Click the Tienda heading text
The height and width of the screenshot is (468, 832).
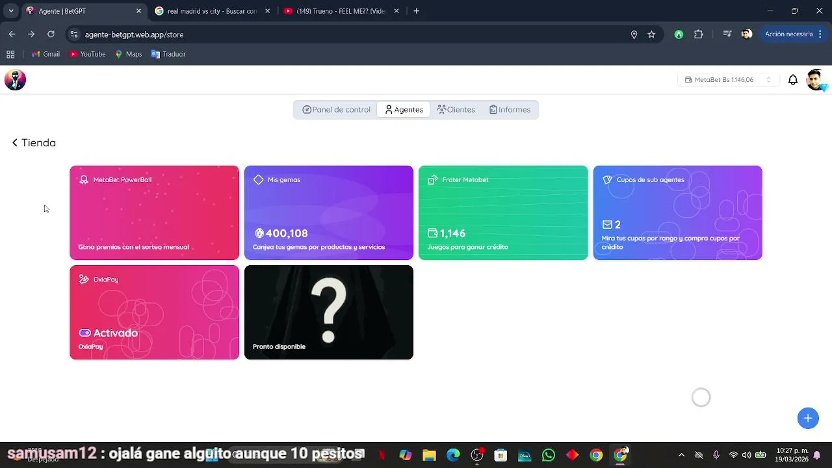click(x=38, y=142)
